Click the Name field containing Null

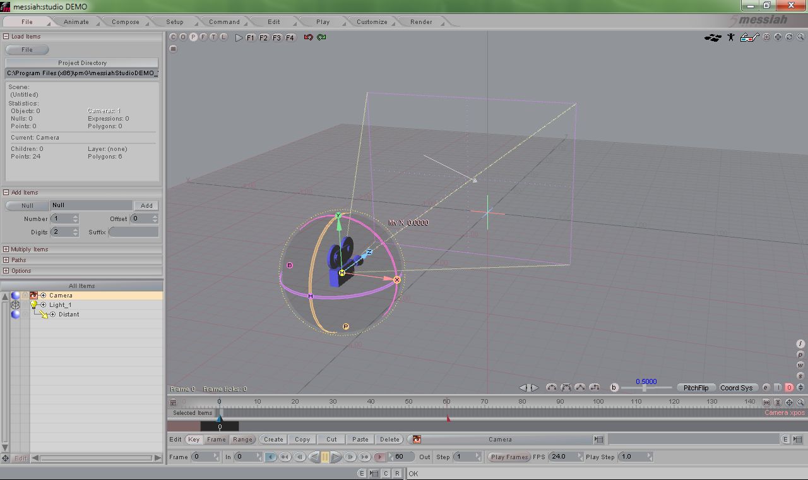point(92,205)
